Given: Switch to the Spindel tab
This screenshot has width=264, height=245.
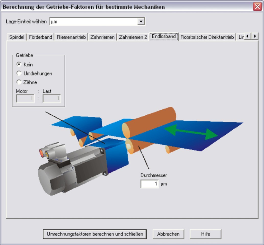Looking at the screenshot, I should (x=17, y=37).
